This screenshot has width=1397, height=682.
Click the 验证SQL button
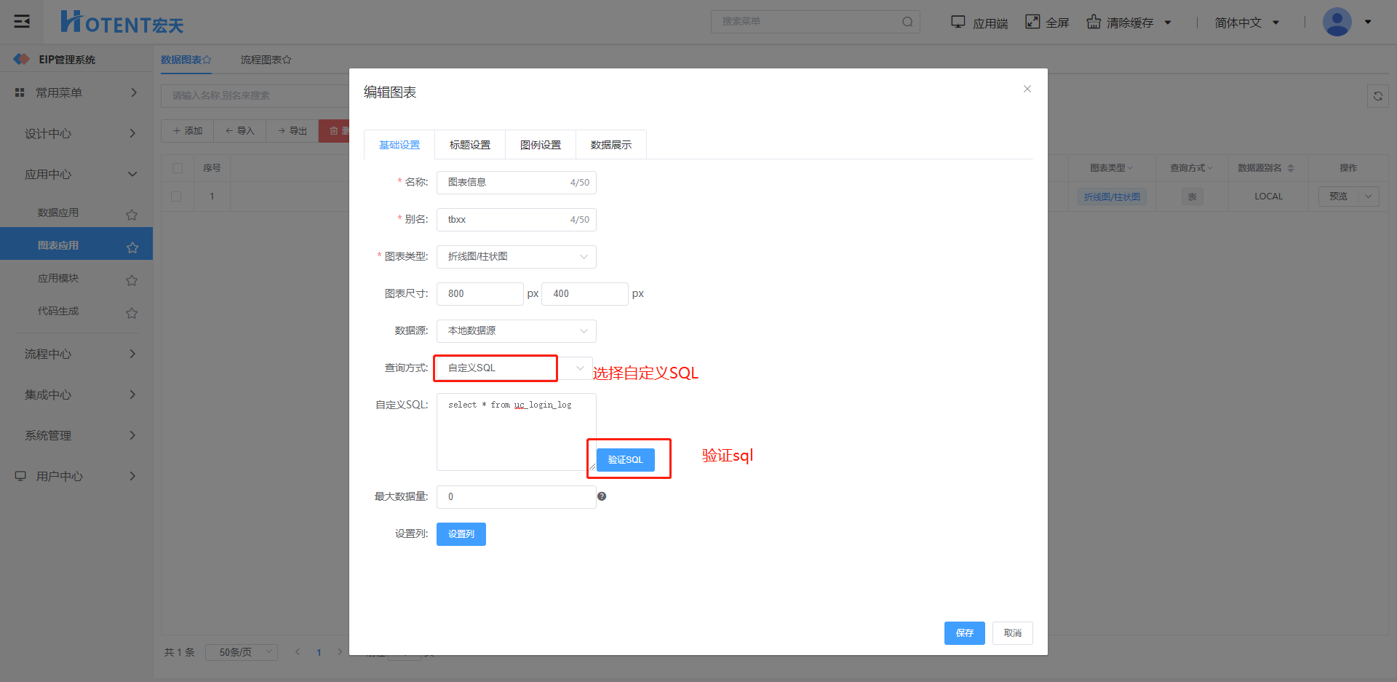[625, 460]
